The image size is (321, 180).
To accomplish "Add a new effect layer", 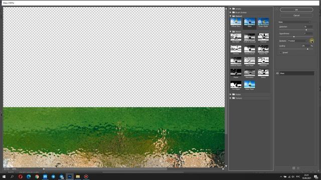I will [294, 168].
